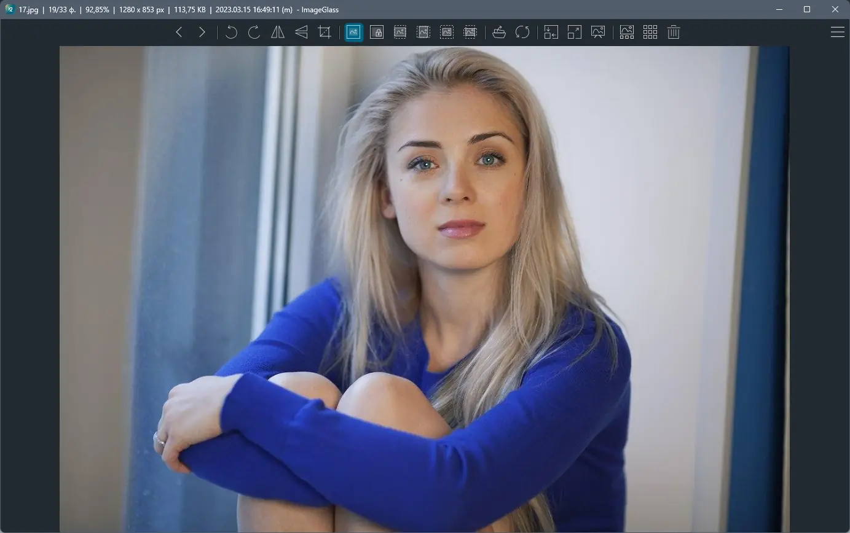The height and width of the screenshot is (533, 850).
Task: Maximize the ImageGlass window
Action: [x=807, y=9]
